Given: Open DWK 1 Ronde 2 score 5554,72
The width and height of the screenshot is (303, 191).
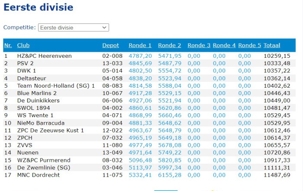Looking at the screenshot, I should (x=170, y=71).
